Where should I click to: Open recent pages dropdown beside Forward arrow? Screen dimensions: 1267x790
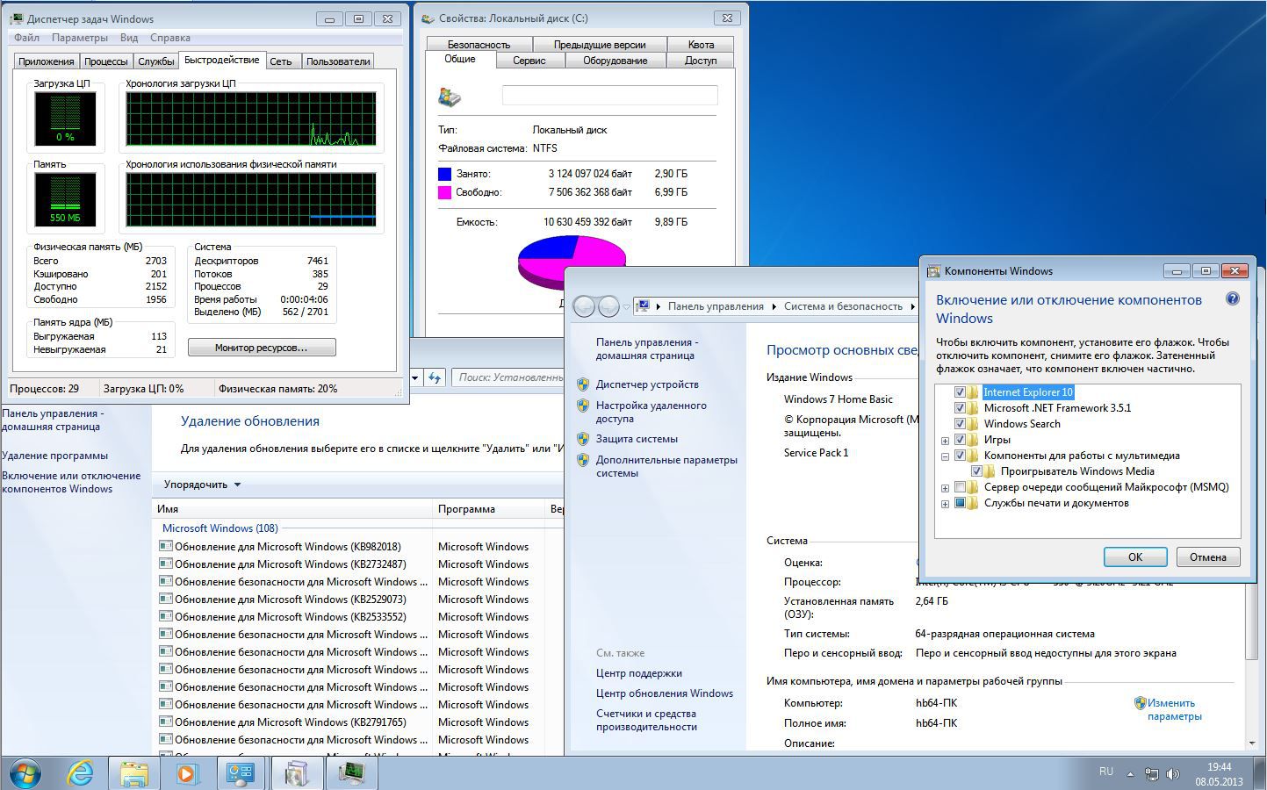point(626,307)
